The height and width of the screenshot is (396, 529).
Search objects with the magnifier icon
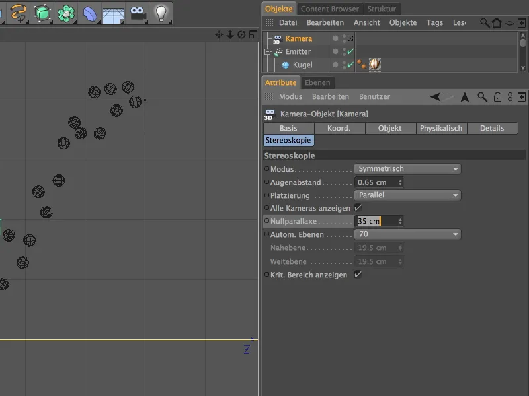[x=485, y=23]
